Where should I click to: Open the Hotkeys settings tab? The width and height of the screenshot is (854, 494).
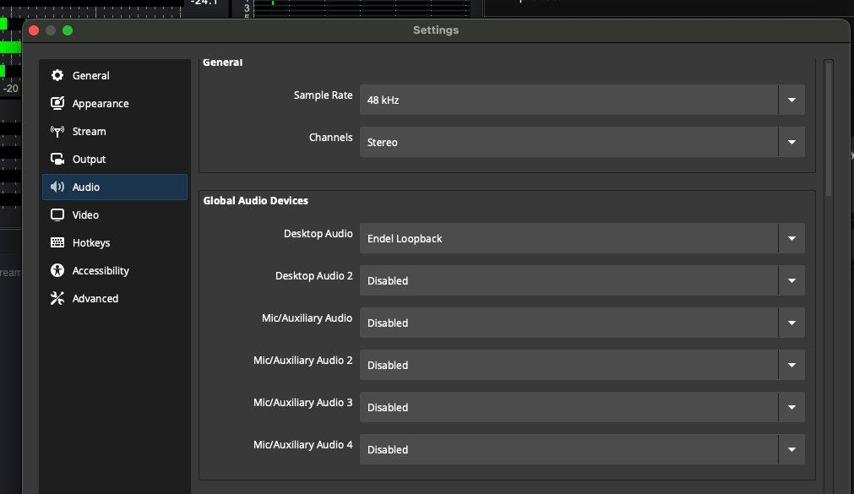click(115, 242)
